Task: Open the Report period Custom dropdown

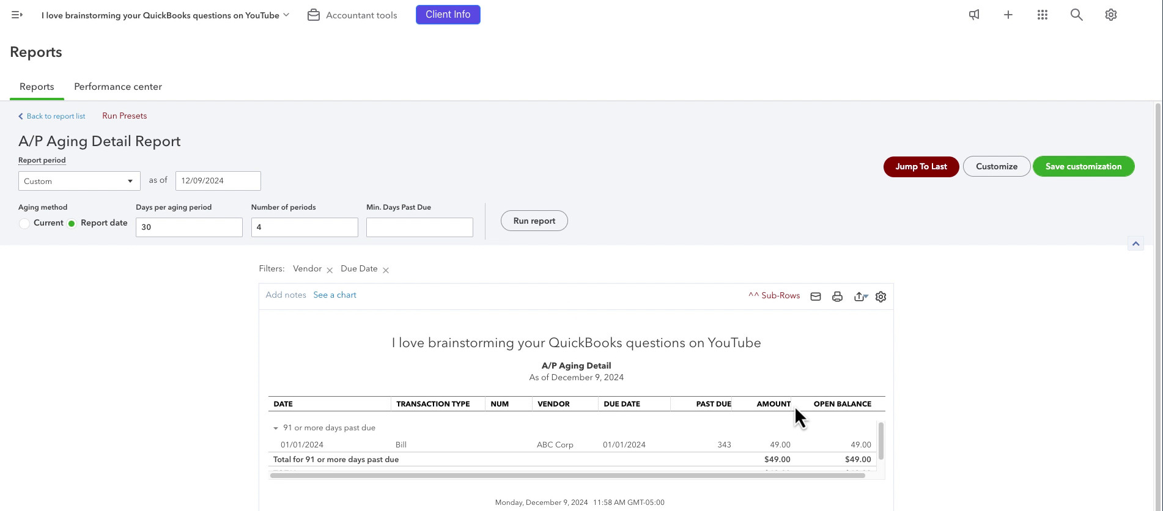Action: [79, 181]
